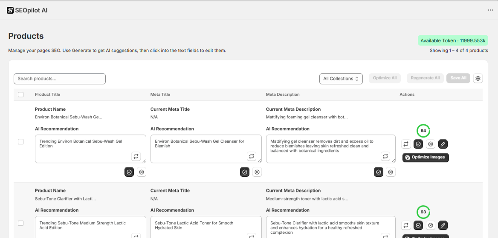The width and height of the screenshot is (498, 238).
Task: Click Optimize Images for Environ Sebu-Wash
Action: click(x=426, y=158)
